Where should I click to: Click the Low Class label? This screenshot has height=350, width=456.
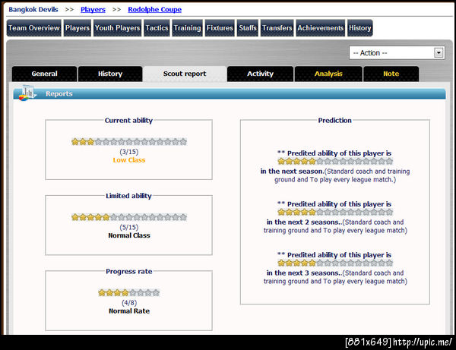coord(129,160)
